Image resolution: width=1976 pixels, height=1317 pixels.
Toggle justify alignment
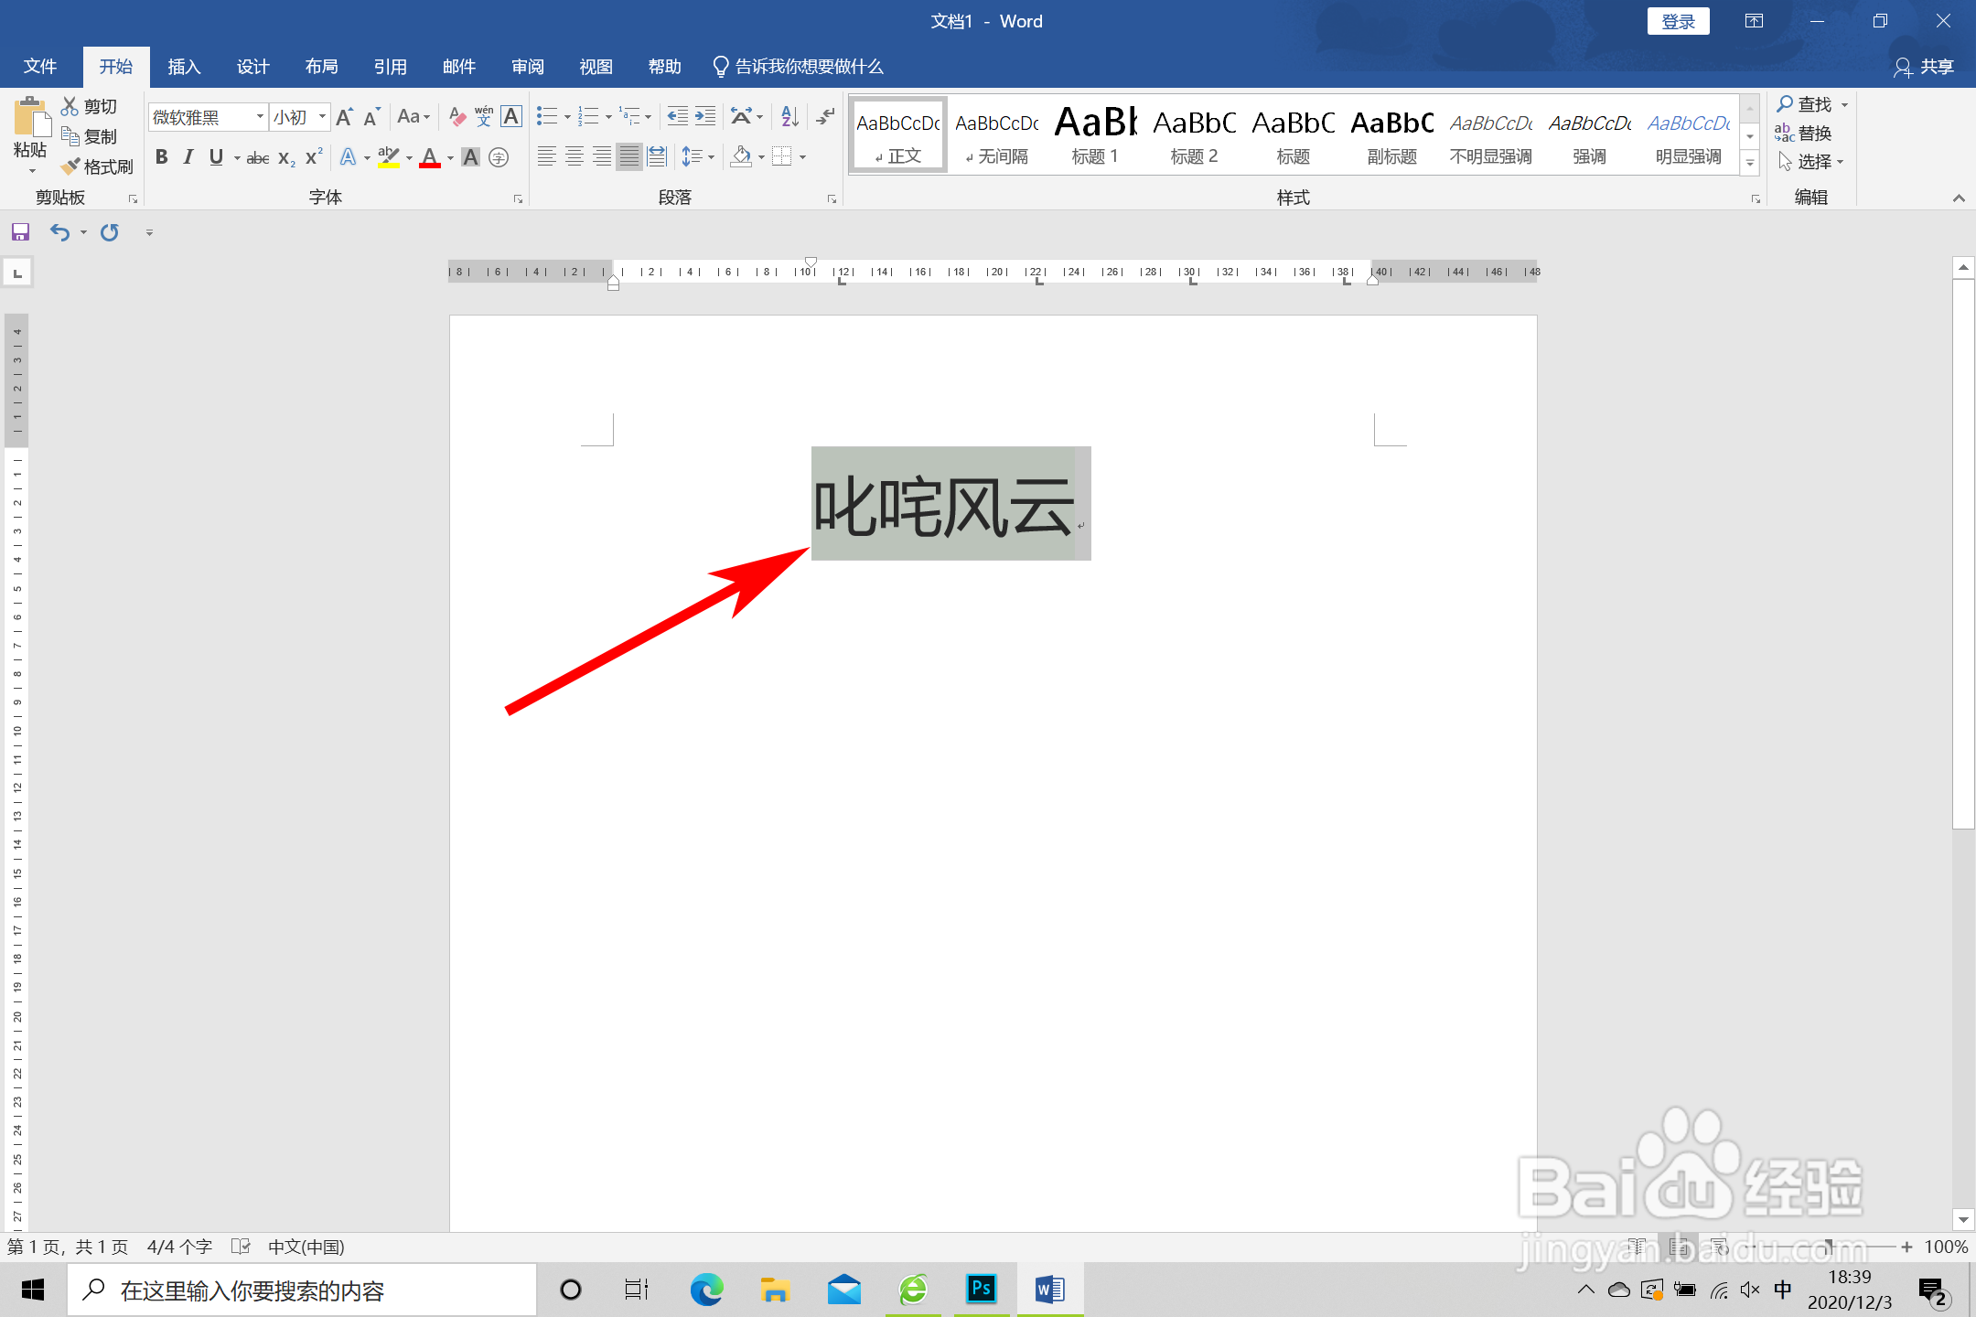point(629,157)
